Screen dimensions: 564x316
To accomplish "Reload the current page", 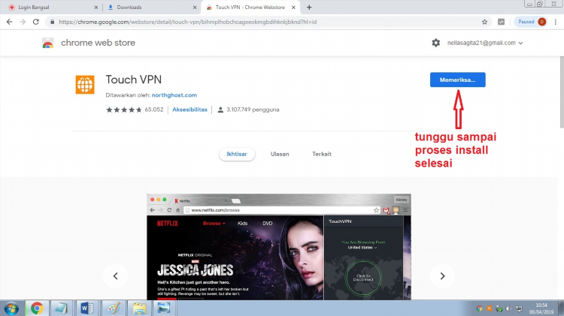I will [36, 22].
